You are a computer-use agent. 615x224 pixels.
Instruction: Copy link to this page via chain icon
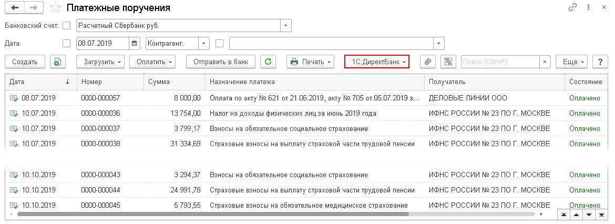point(572,8)
